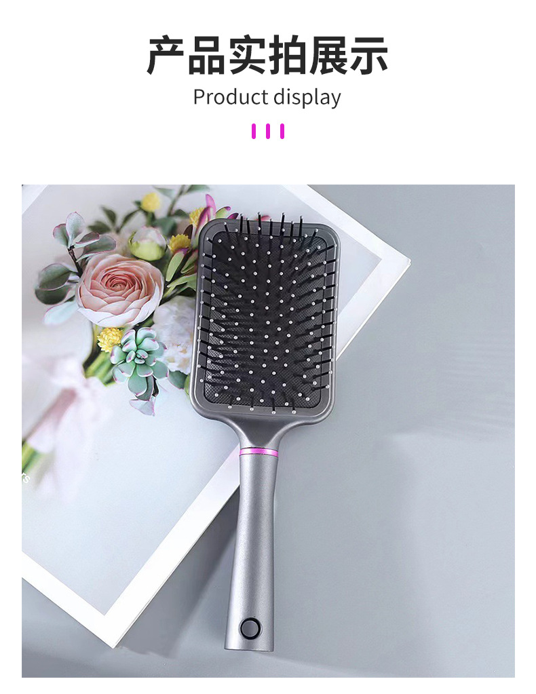This screenshot has height=694, width=536.
Task: Select the 'Product display' subtitle text
Action: point(267,97)
